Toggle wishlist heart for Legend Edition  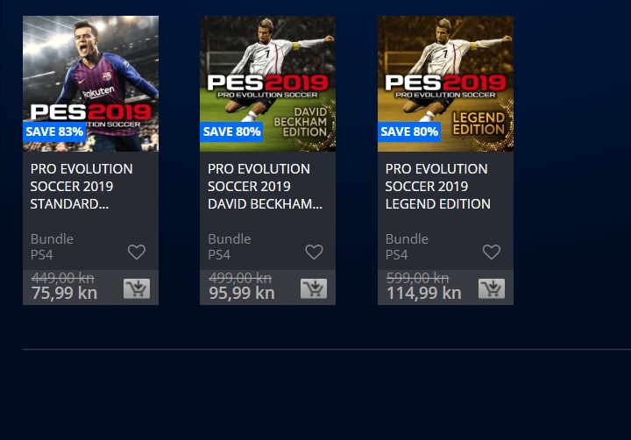[492, 252]
